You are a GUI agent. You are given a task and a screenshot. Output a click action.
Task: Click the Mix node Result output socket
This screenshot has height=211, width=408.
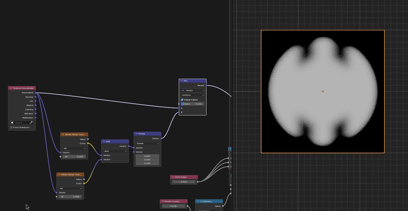pyautogui.click(x=206, y=85)
